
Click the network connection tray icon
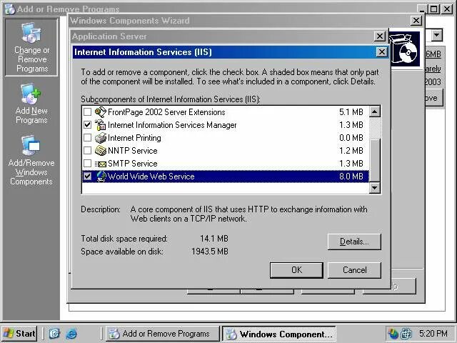point(406,334)
